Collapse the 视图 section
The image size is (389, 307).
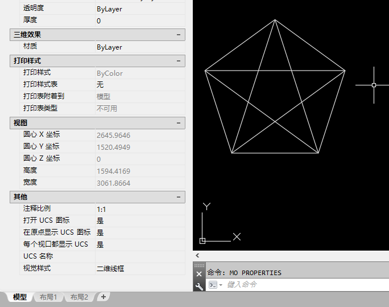tap(179, 123)
